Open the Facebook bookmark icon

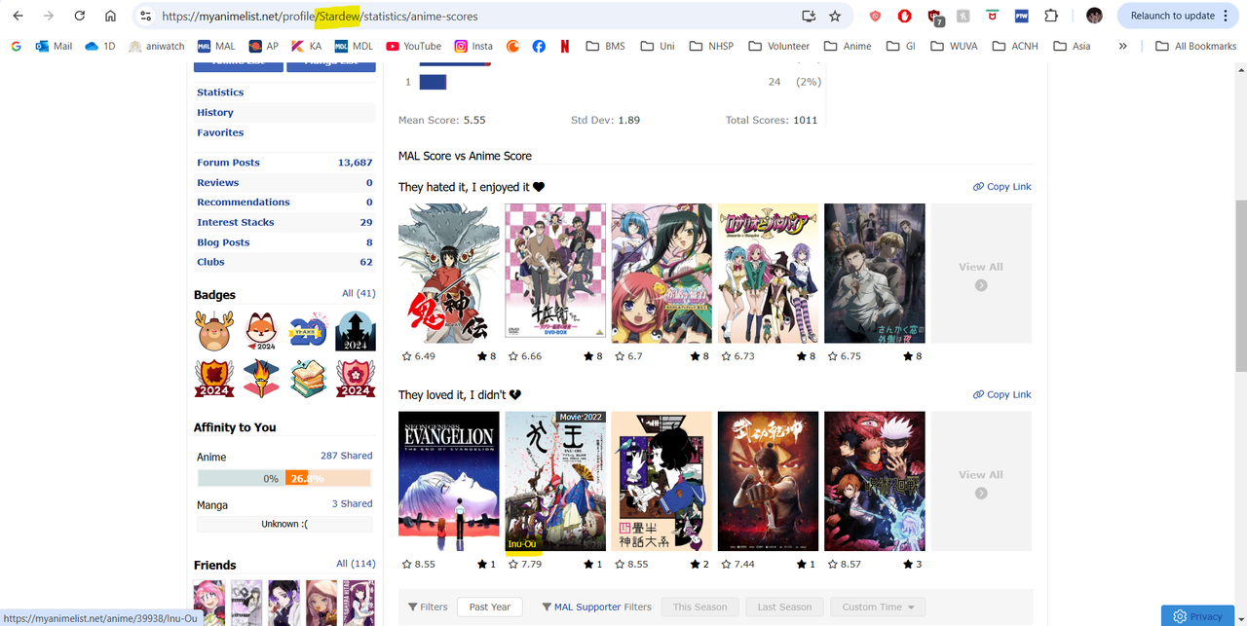(539, 46)
